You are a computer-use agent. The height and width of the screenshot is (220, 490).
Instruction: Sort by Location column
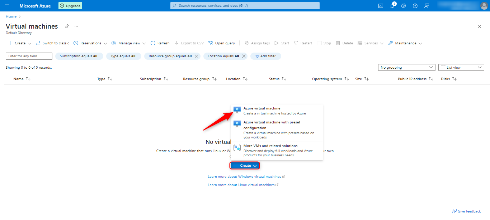click(x=237, y=79)
